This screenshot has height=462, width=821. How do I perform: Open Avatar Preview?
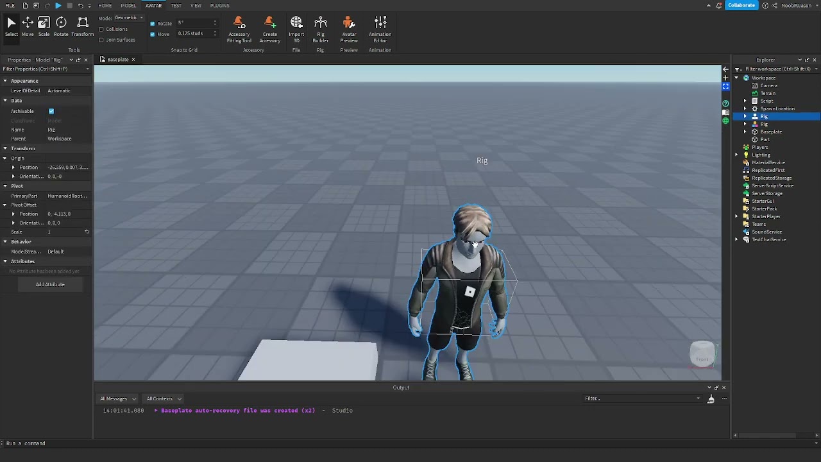click(x=349, y=30)
